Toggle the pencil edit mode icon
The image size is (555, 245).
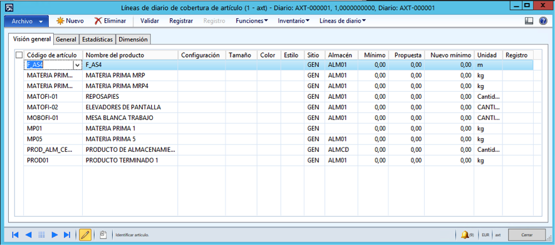(85, 235)
